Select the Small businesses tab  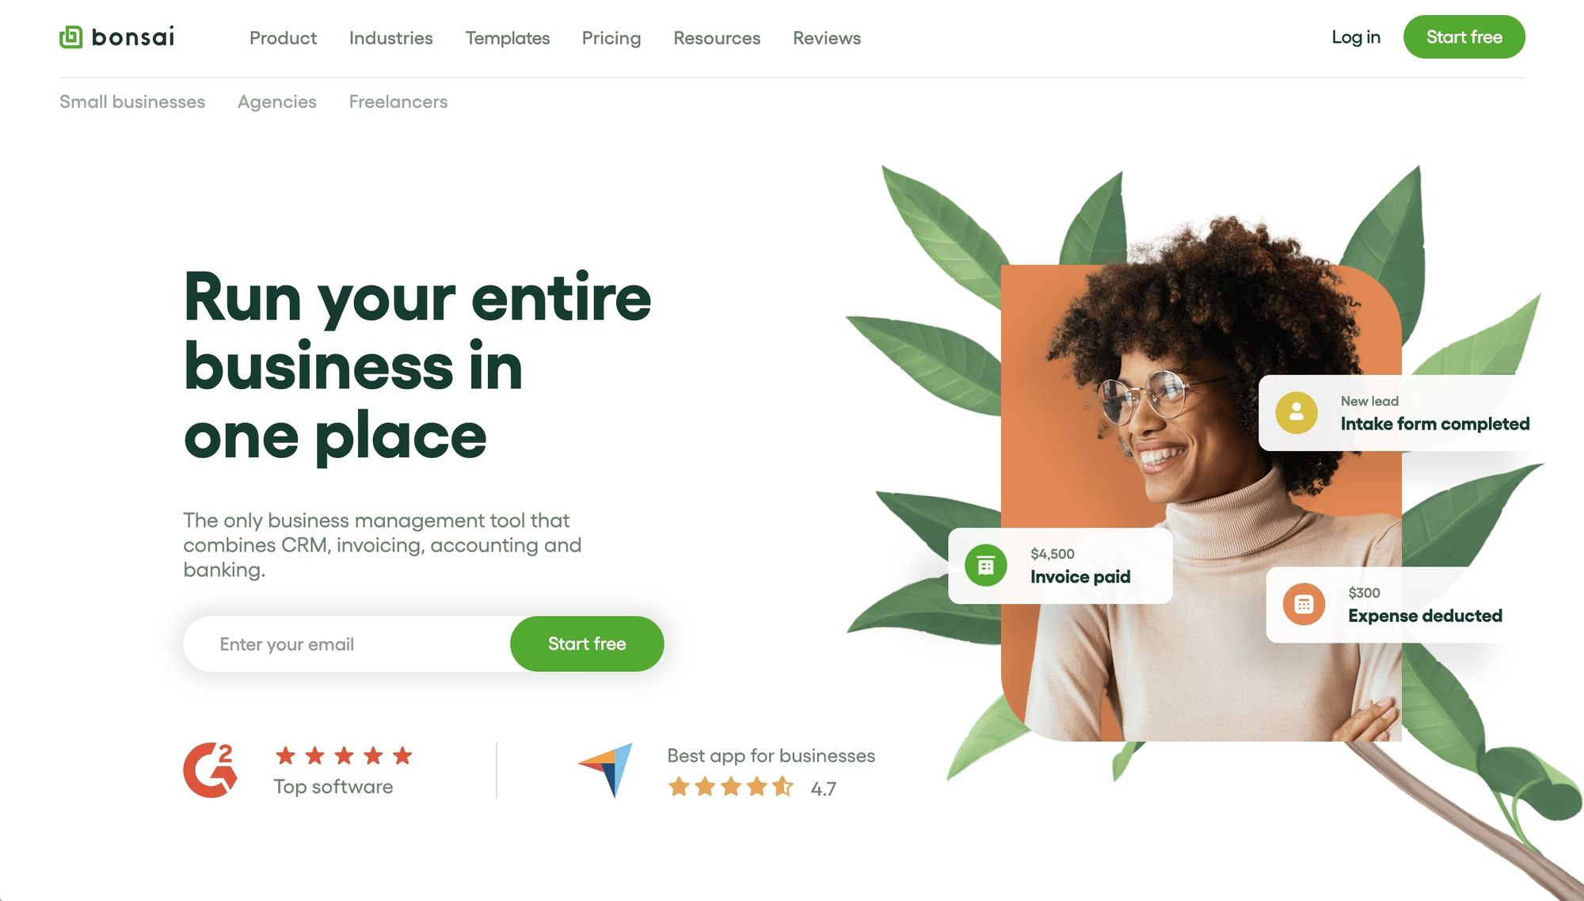(x=132, y=101)
